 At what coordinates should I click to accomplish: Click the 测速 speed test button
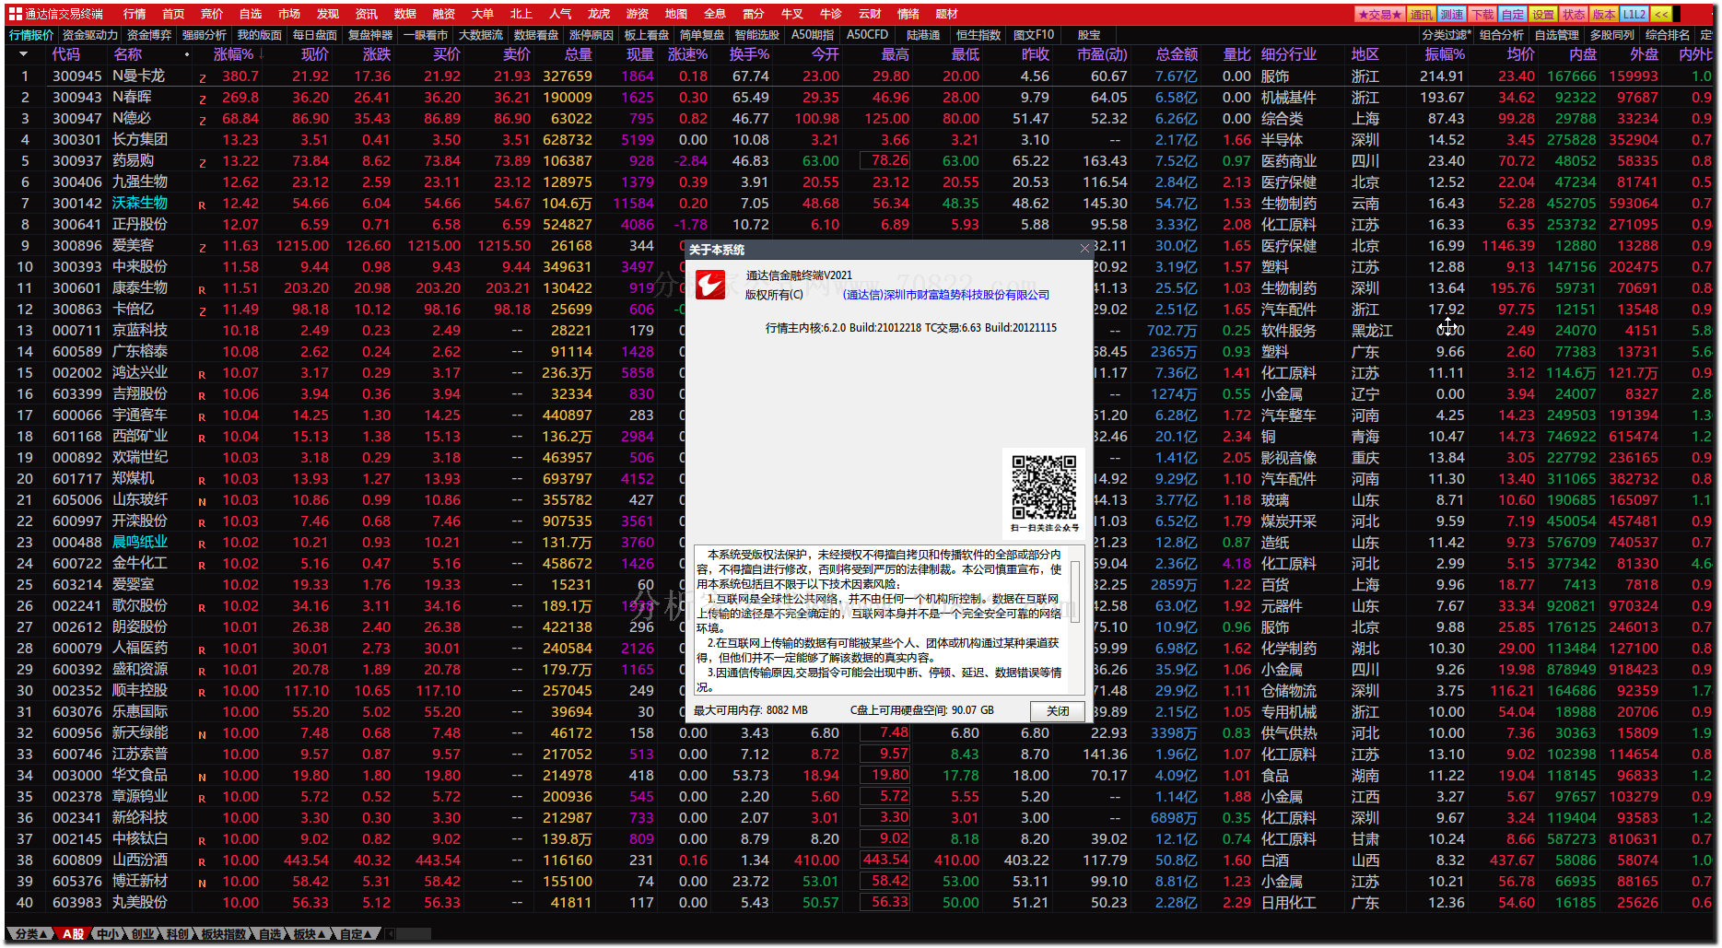click(1452, 14)
